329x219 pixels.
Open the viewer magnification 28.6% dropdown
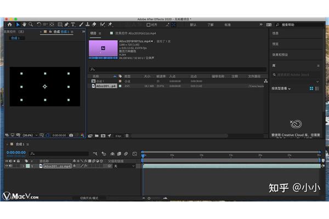tap(30, 135)
